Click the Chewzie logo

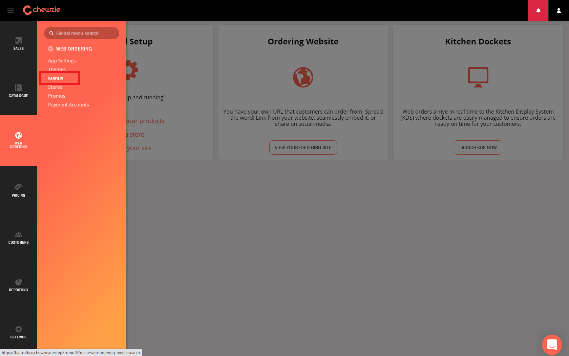pos(41,10)
